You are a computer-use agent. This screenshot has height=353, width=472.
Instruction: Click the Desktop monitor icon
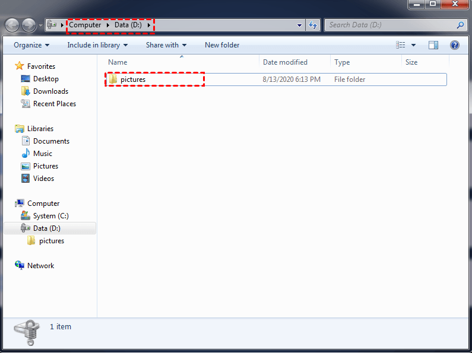coord(26,79)
